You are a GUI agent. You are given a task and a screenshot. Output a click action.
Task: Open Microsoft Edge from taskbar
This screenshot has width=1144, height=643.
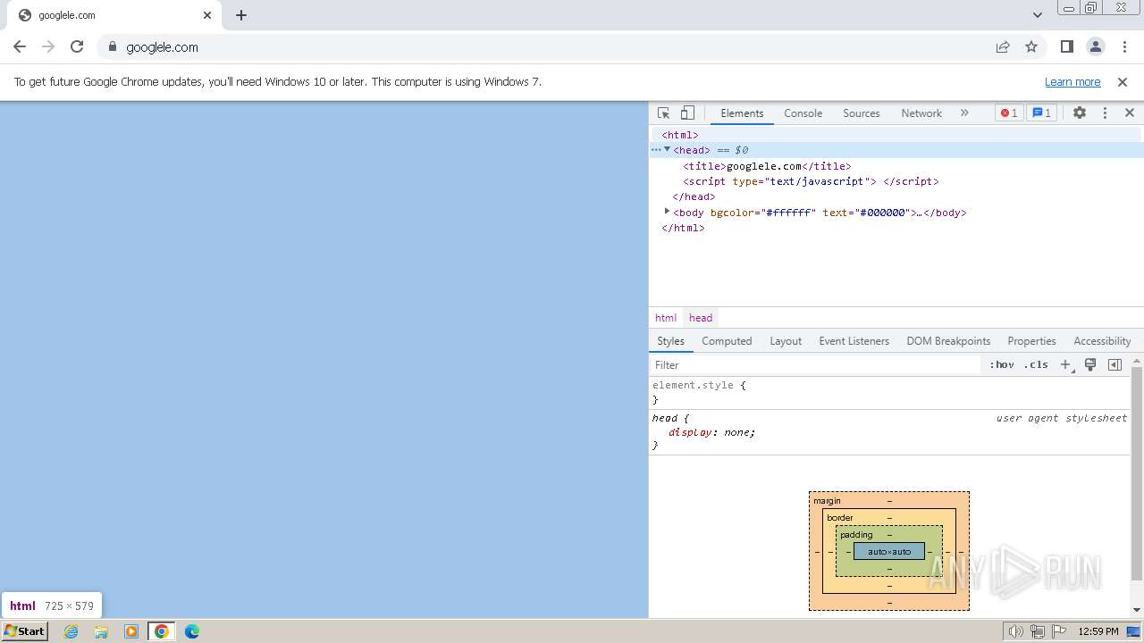[192, 631]
